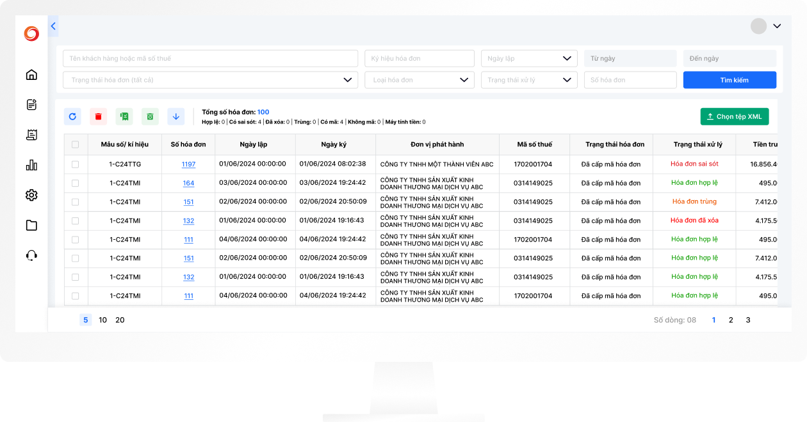Click the Tìm kiếm search button
807x422 pixels.
pyautogui.click(x=730, y=80)
